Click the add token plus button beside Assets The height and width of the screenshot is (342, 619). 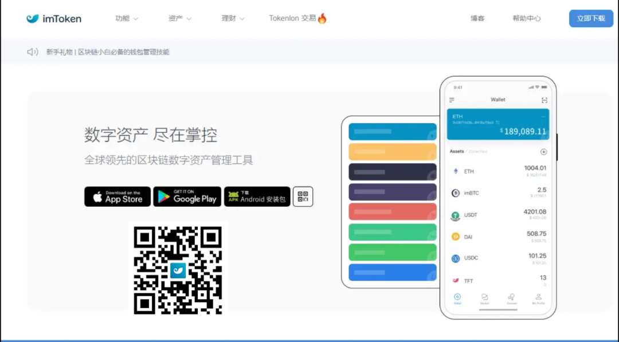coord(543,151)
